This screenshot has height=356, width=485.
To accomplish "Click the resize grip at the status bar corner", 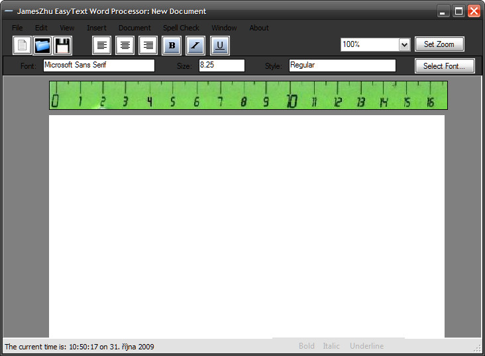I will [x=478, y=348].
